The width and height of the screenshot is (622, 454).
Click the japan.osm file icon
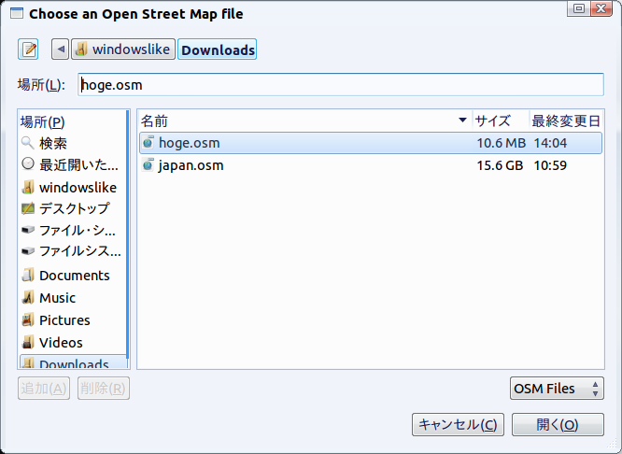coord(148,164)
